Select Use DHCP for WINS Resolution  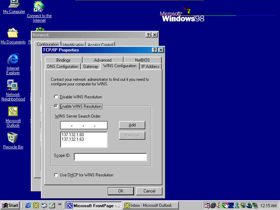(x=56, y=175)
